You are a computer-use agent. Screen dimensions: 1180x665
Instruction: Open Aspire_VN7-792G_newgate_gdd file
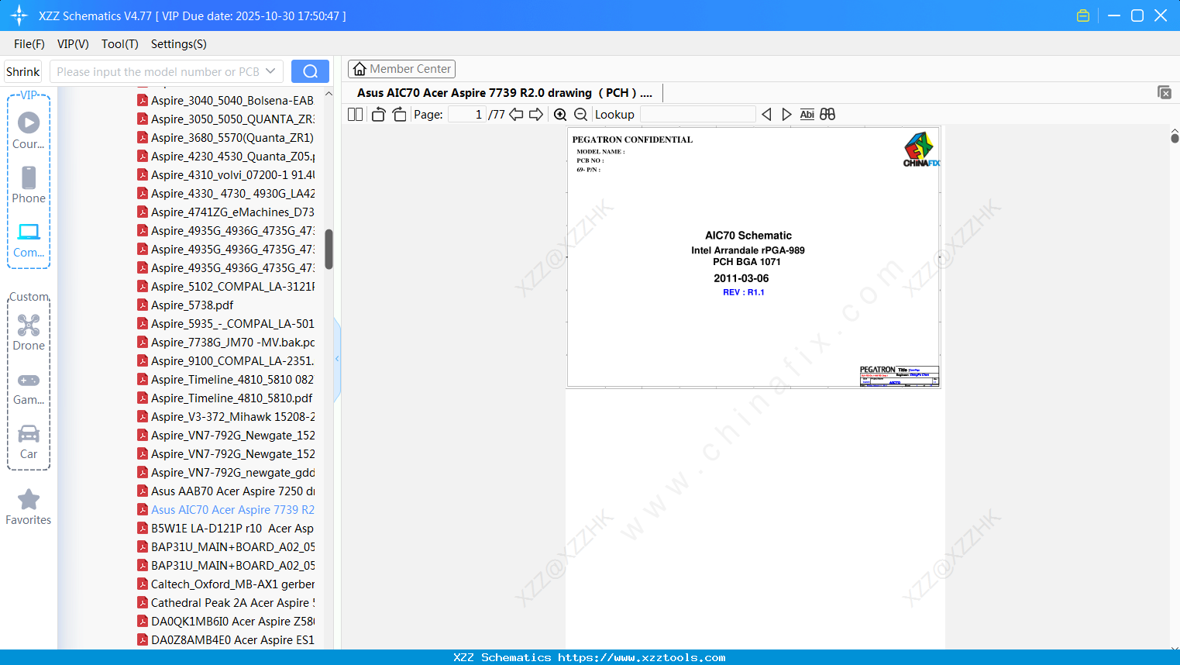226,472
